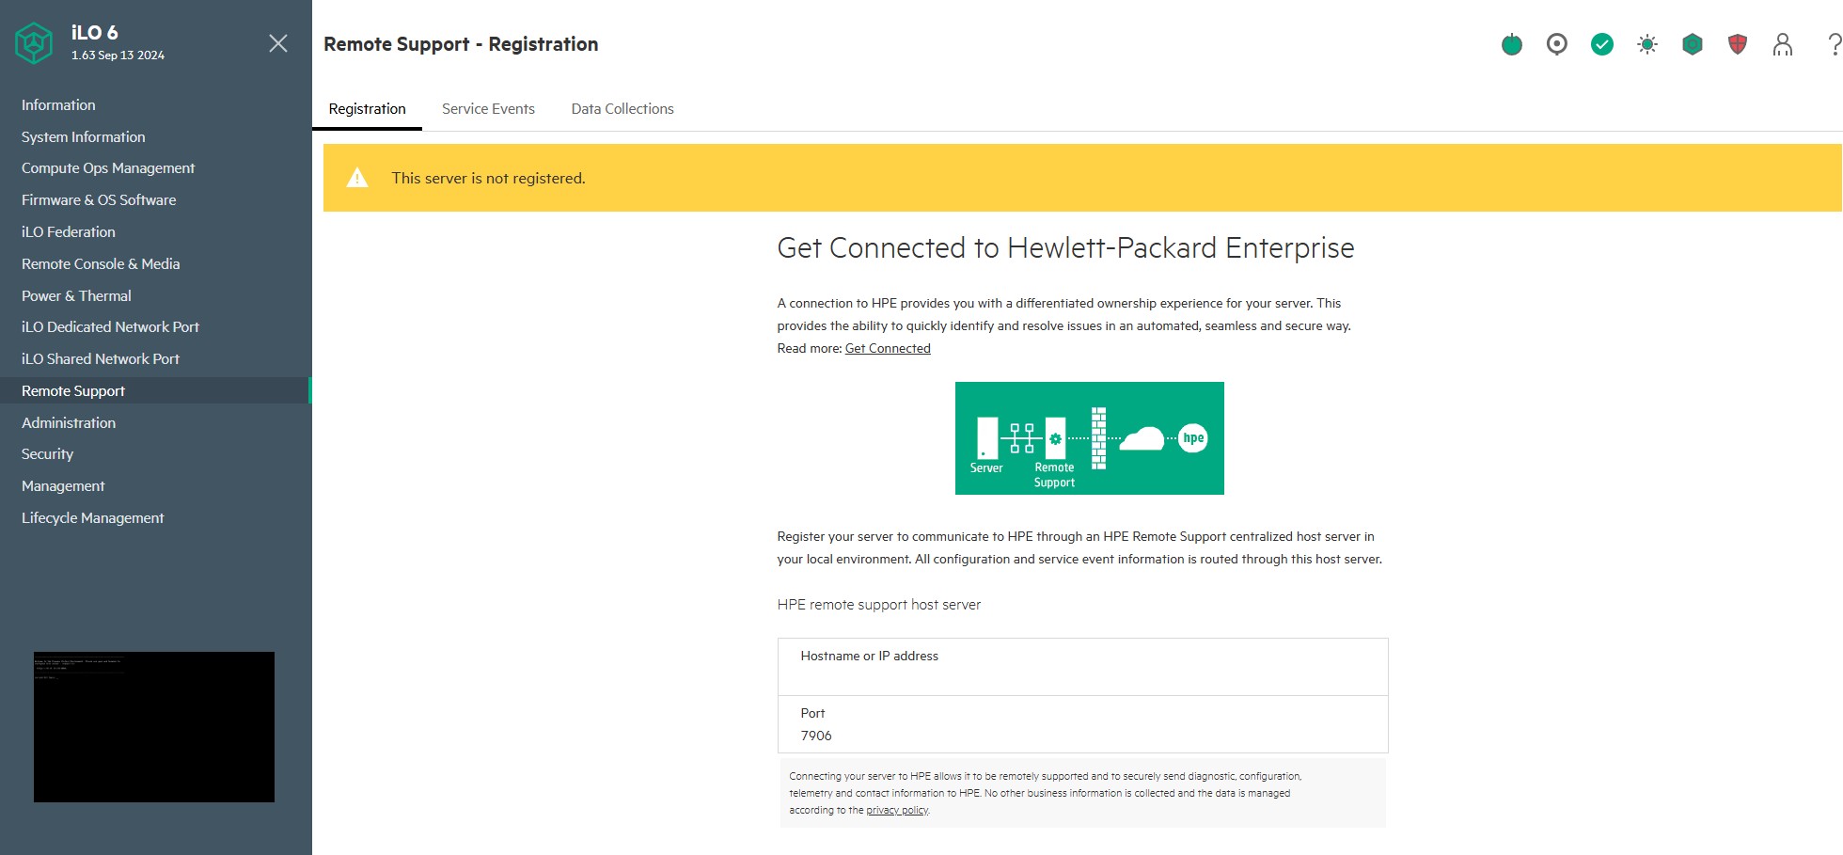Viewport: 1843px width, 855px height.
Task: Switch to the Service Events tab
Action: (x=488, y=109)
